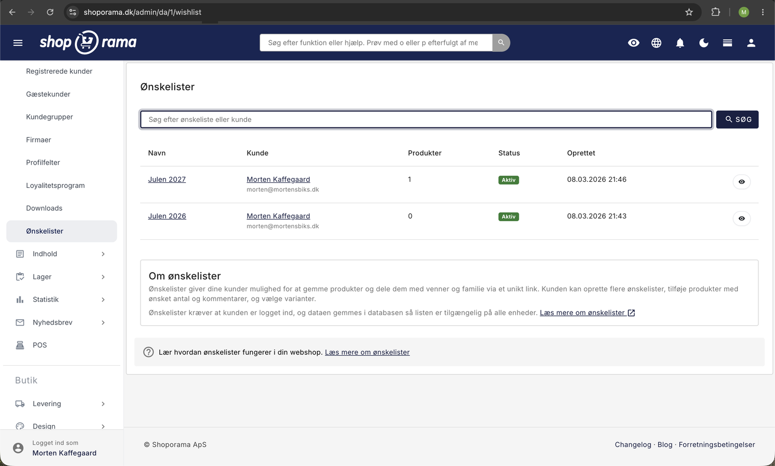Image resolution: width=775 pixels, height=466 pixels.
Task: View the Julen 2026 wishlist eye icon
Action: click(742, 218)
